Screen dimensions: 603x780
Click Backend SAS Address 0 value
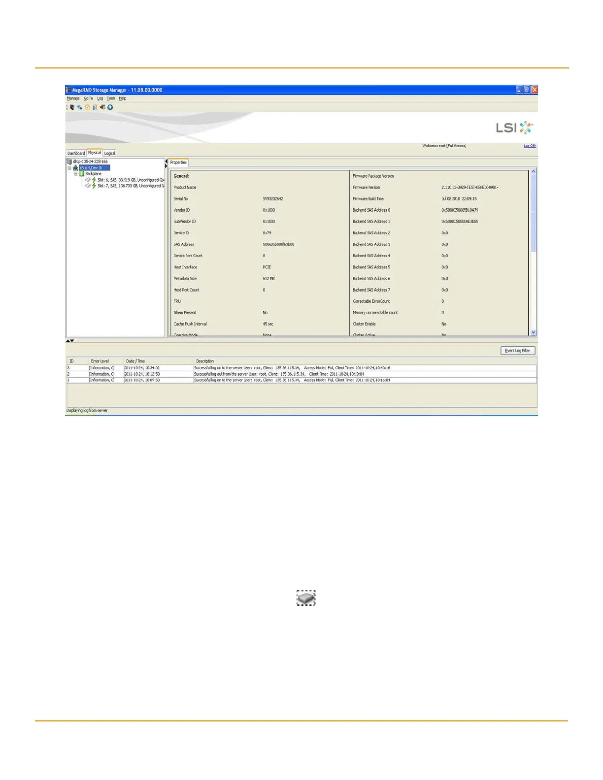coord(460,210)
